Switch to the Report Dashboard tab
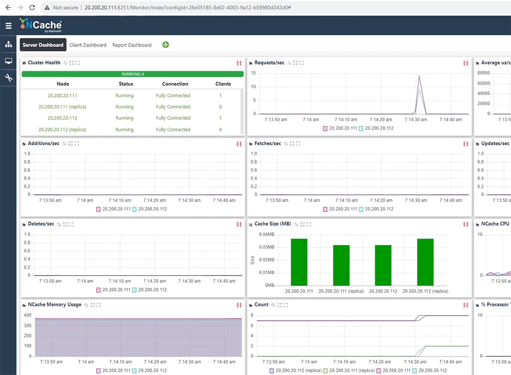The width and height of the screenshot is (511, 375). click(x=132, y=45)
